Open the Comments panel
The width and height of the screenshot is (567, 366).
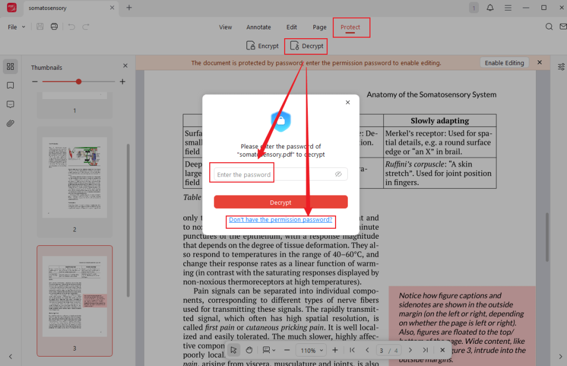(10, 104)
